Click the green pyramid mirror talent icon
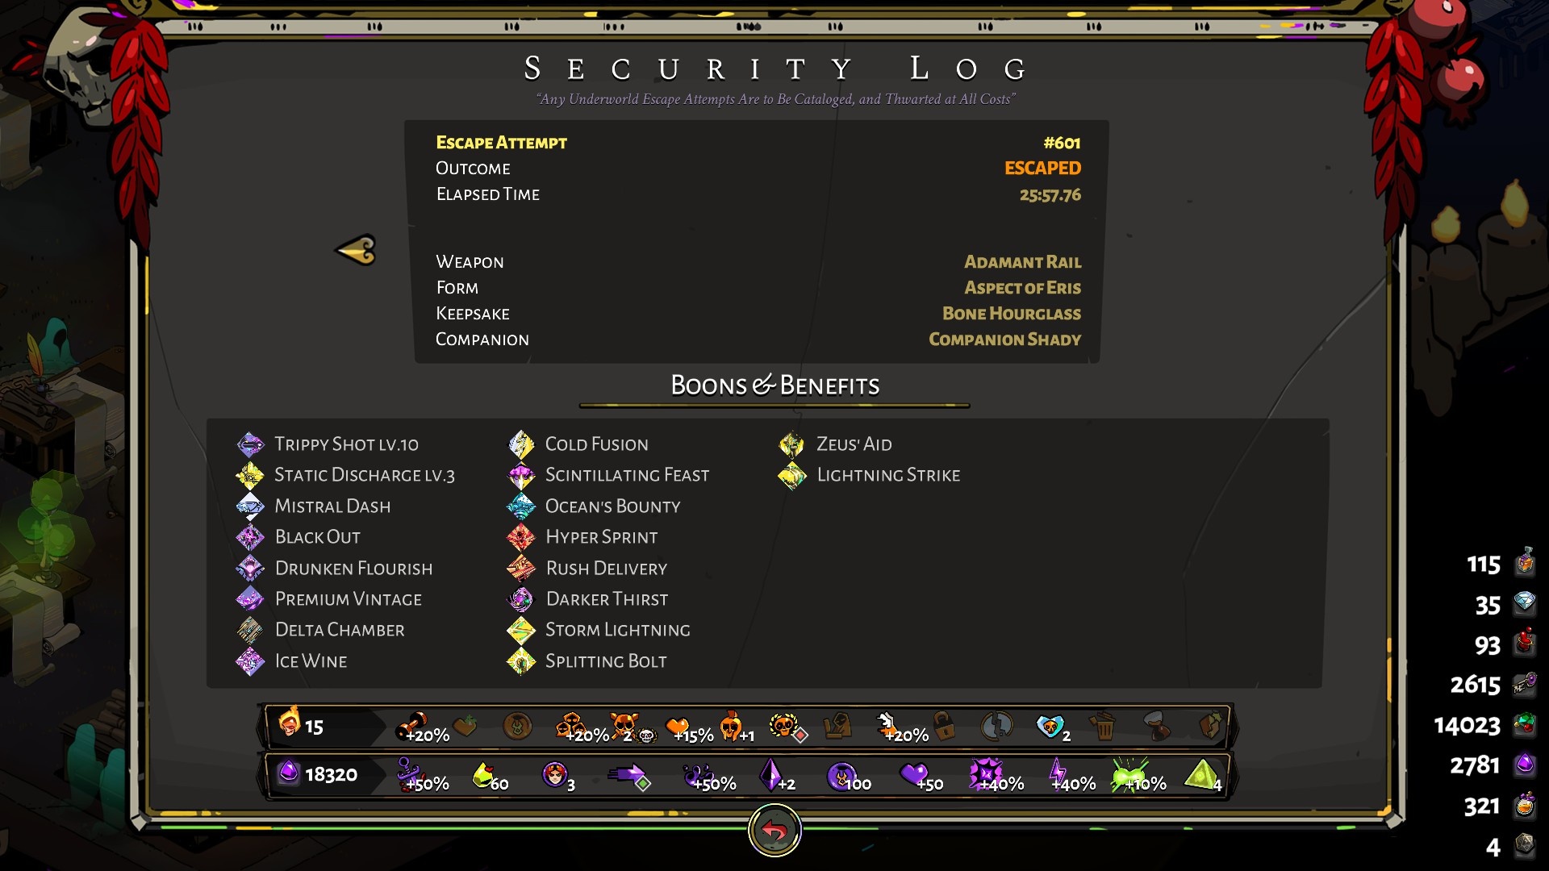 [x=1201, y=774]
